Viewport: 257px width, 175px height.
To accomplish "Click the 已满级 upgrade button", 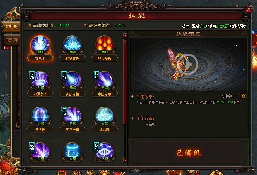I will click(x=188, y=153).
